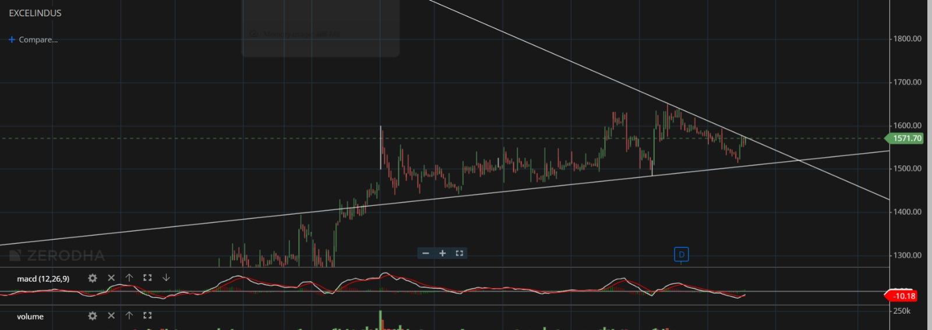Click the 1700.00 price axis label
The width and height of the screenshot is (932, 330).
point(908,82)
